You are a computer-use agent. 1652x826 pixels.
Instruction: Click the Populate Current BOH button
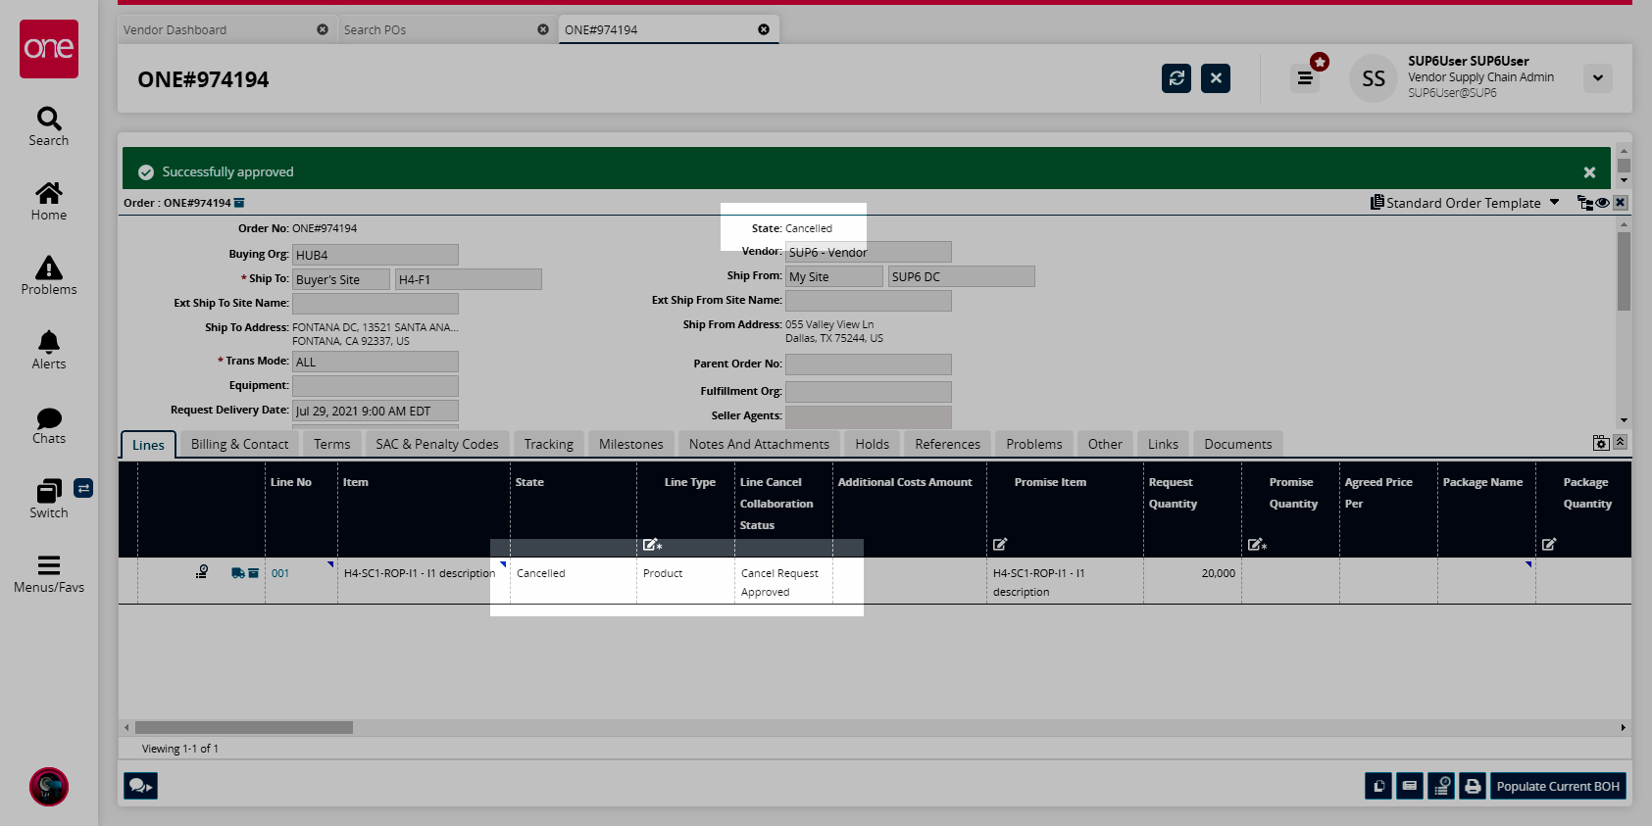[x=1558, y=786]
